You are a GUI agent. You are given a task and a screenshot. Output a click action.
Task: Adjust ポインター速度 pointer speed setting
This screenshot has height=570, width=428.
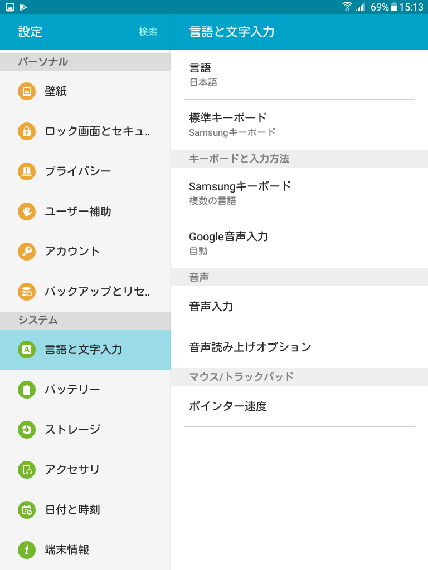point(299,406)
